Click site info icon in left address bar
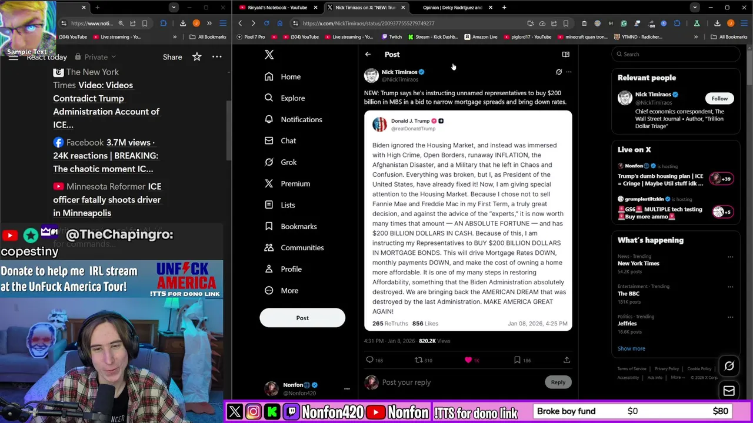The width and height of the screenshot is (753, 423). pos(64,23)
